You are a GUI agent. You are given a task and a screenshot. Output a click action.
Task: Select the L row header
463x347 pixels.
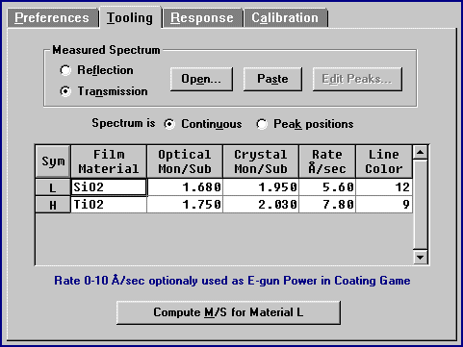53,187
